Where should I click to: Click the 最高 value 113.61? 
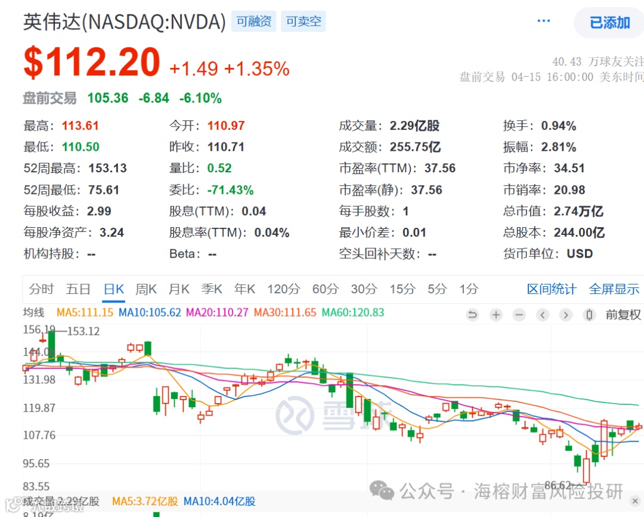click(80, 126)
